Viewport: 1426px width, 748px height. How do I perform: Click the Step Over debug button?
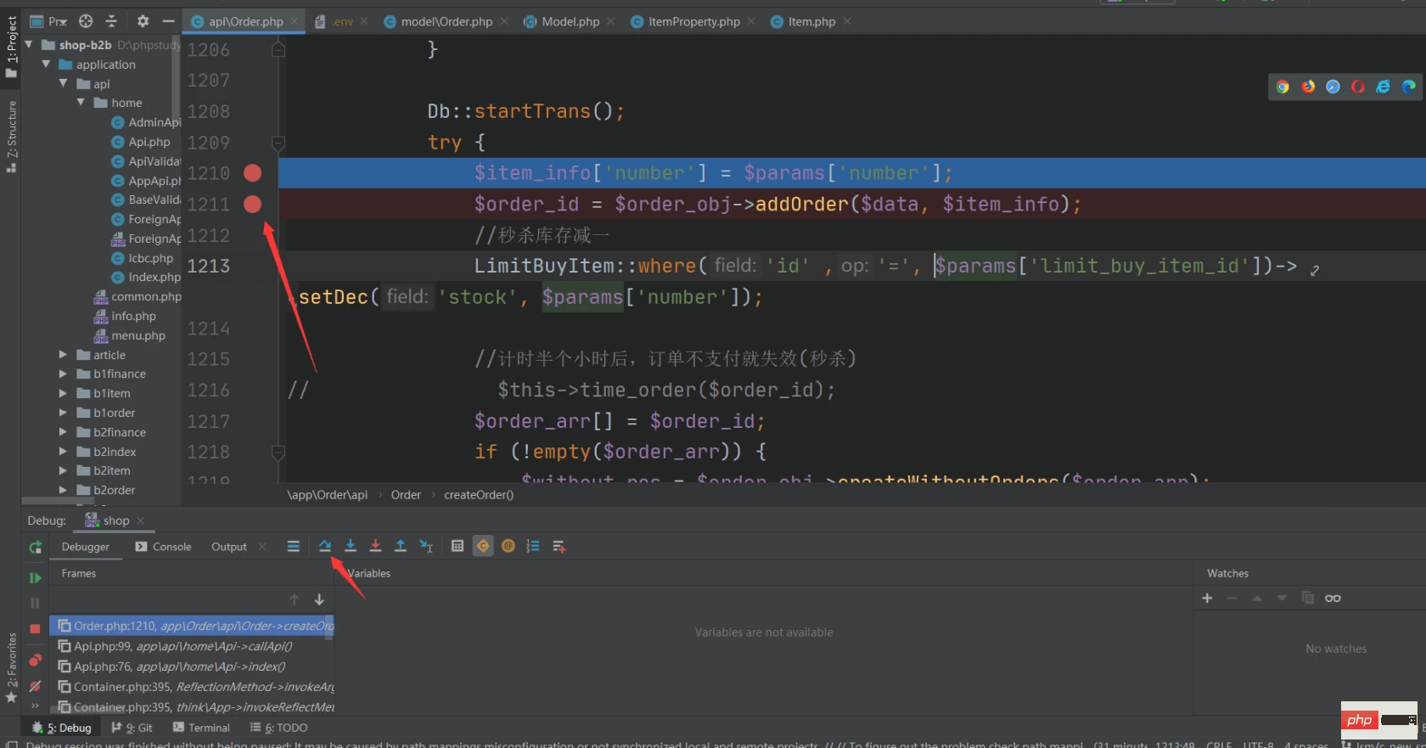pos(325,546)
